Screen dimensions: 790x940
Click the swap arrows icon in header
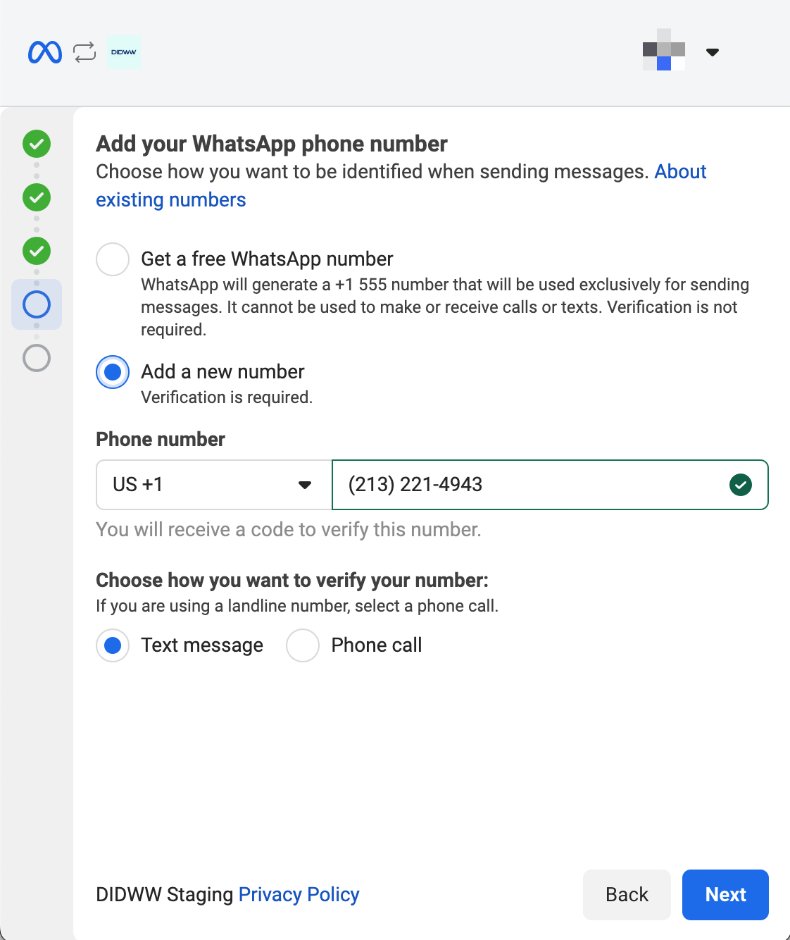84,52
